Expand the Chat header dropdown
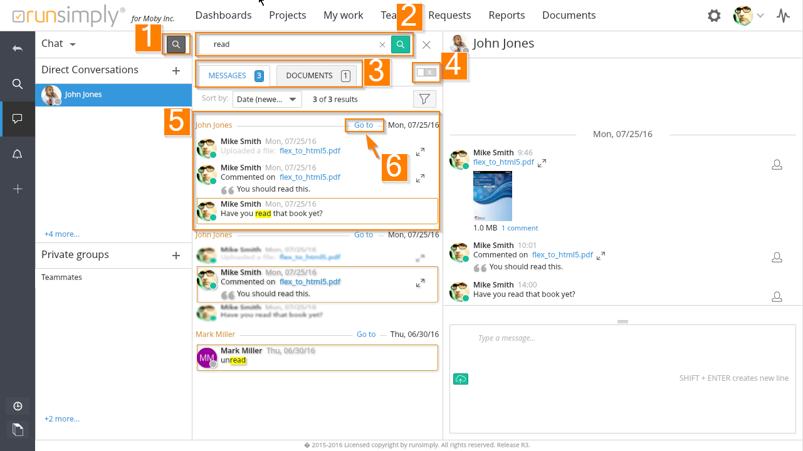 click(x=58, y=44)
